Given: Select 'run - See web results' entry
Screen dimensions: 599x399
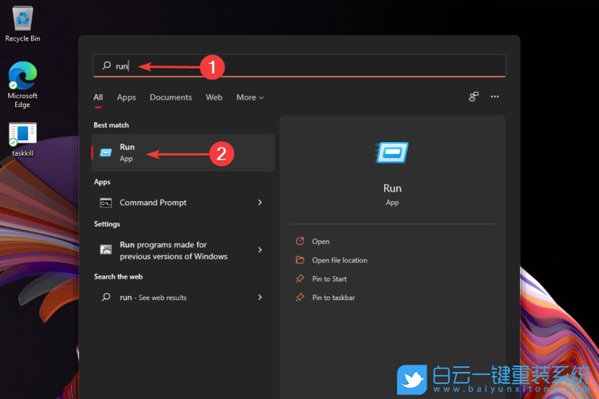Looking at the screenshot, I should [x=183, y=297].
